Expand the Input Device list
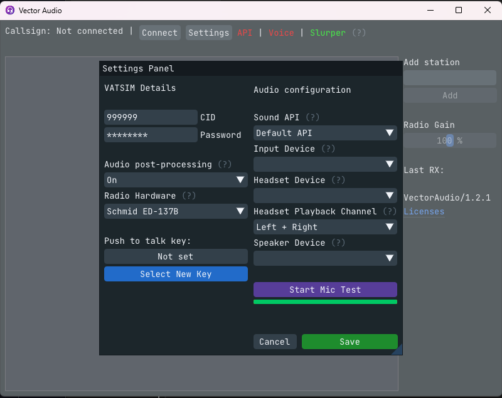This screenshot has height=398, width=502. (325, 164)
